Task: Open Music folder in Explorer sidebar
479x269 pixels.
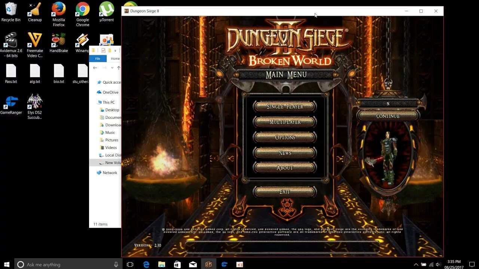Action: pyautogui.click(x=107, y=132)
